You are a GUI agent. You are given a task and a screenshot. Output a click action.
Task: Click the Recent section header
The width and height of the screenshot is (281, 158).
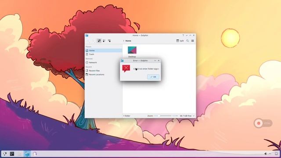89,67
